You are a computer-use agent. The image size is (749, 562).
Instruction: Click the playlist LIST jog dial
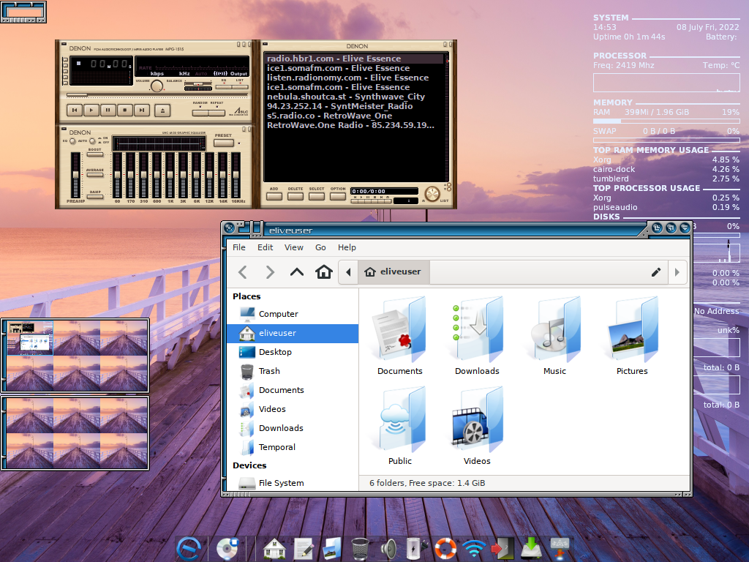432,194
